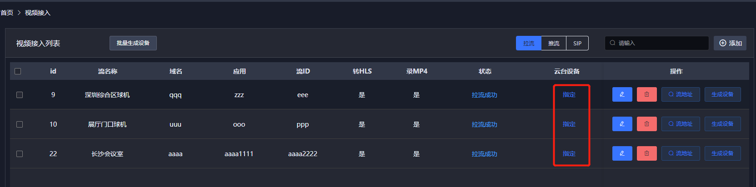Check the checkbox for row id 9
This screenshot has width=756, height=187.
click(20, 95)
